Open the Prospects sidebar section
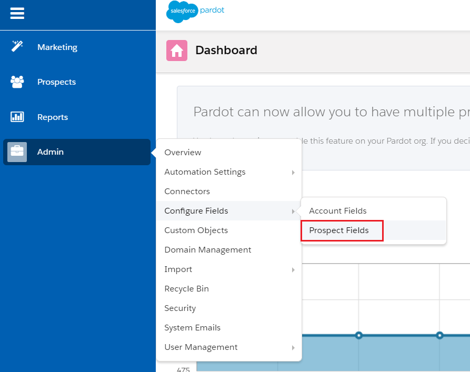Image resolution: width=470 pixels, height=372 pixels. point(56,82)
